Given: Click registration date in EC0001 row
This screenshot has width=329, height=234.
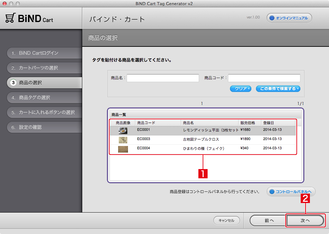Looking at the screenshot, I should pyautogui.click(x=272, y=130).
